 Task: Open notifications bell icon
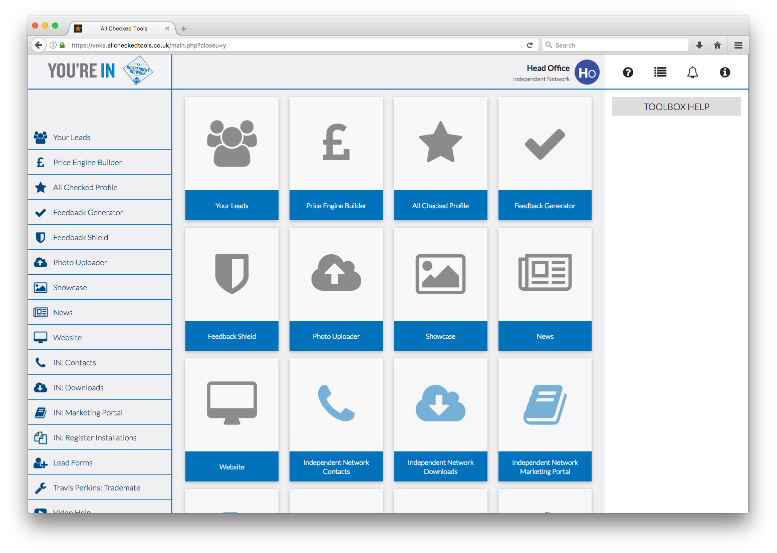coord(692,73)
